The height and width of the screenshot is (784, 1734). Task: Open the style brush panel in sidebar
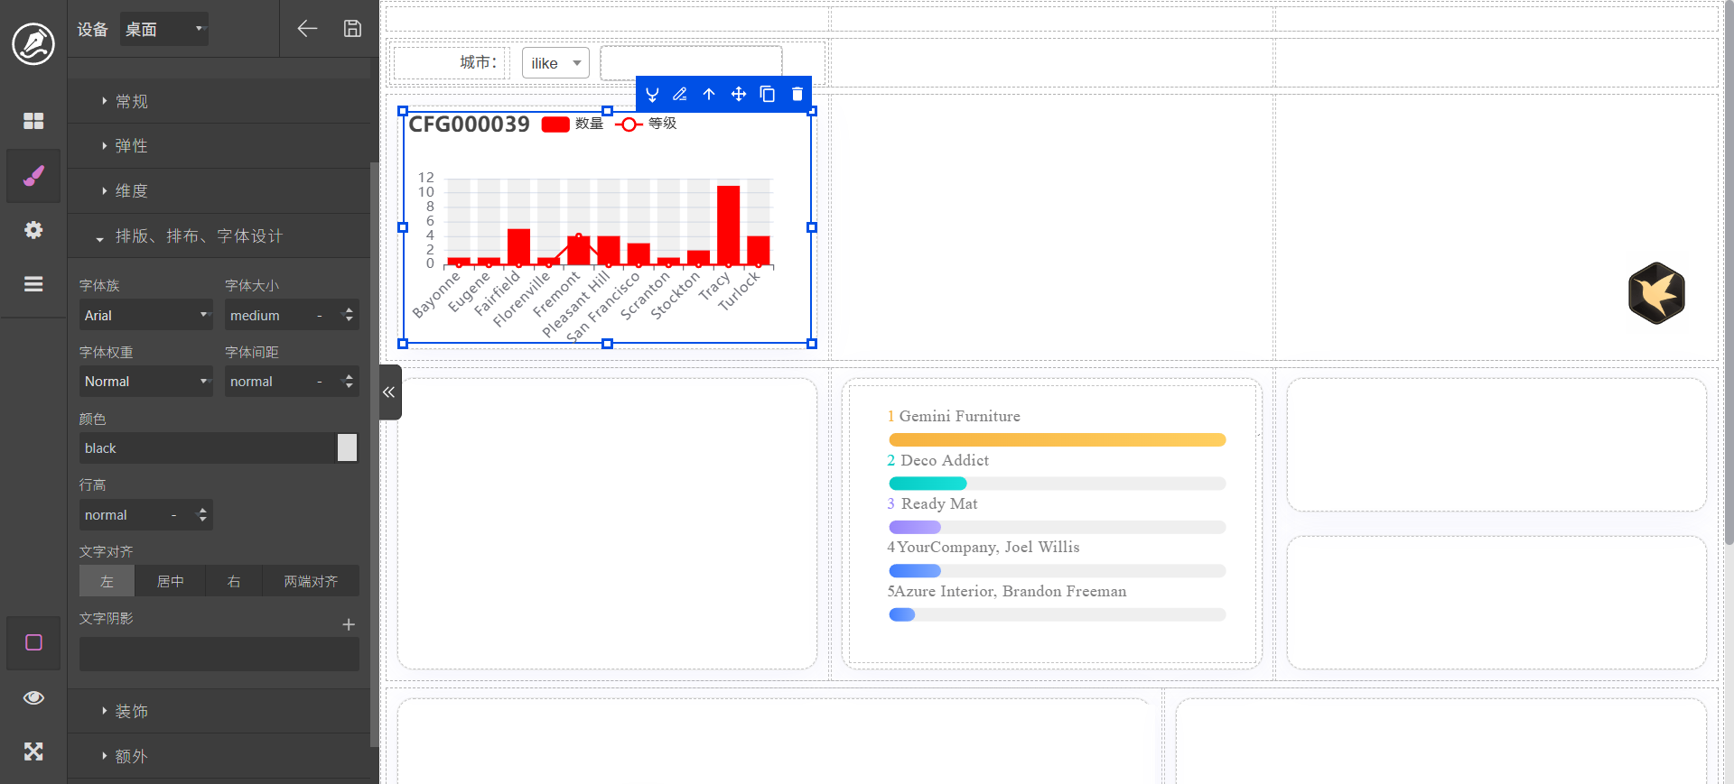(x=33, y=176)
